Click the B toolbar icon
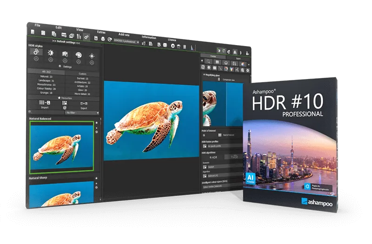The width and height of the screenshot is (372, 244). (x=159, y=44)
